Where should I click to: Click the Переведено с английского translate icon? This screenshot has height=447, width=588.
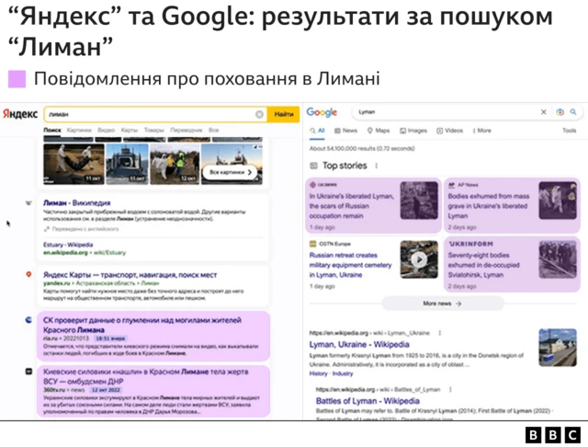pyautogui.click(x=47, y=229)
